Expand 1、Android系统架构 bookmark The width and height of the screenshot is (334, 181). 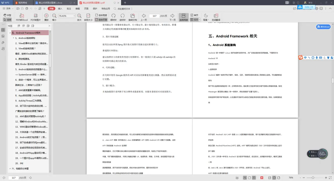[x=13, y=38]
